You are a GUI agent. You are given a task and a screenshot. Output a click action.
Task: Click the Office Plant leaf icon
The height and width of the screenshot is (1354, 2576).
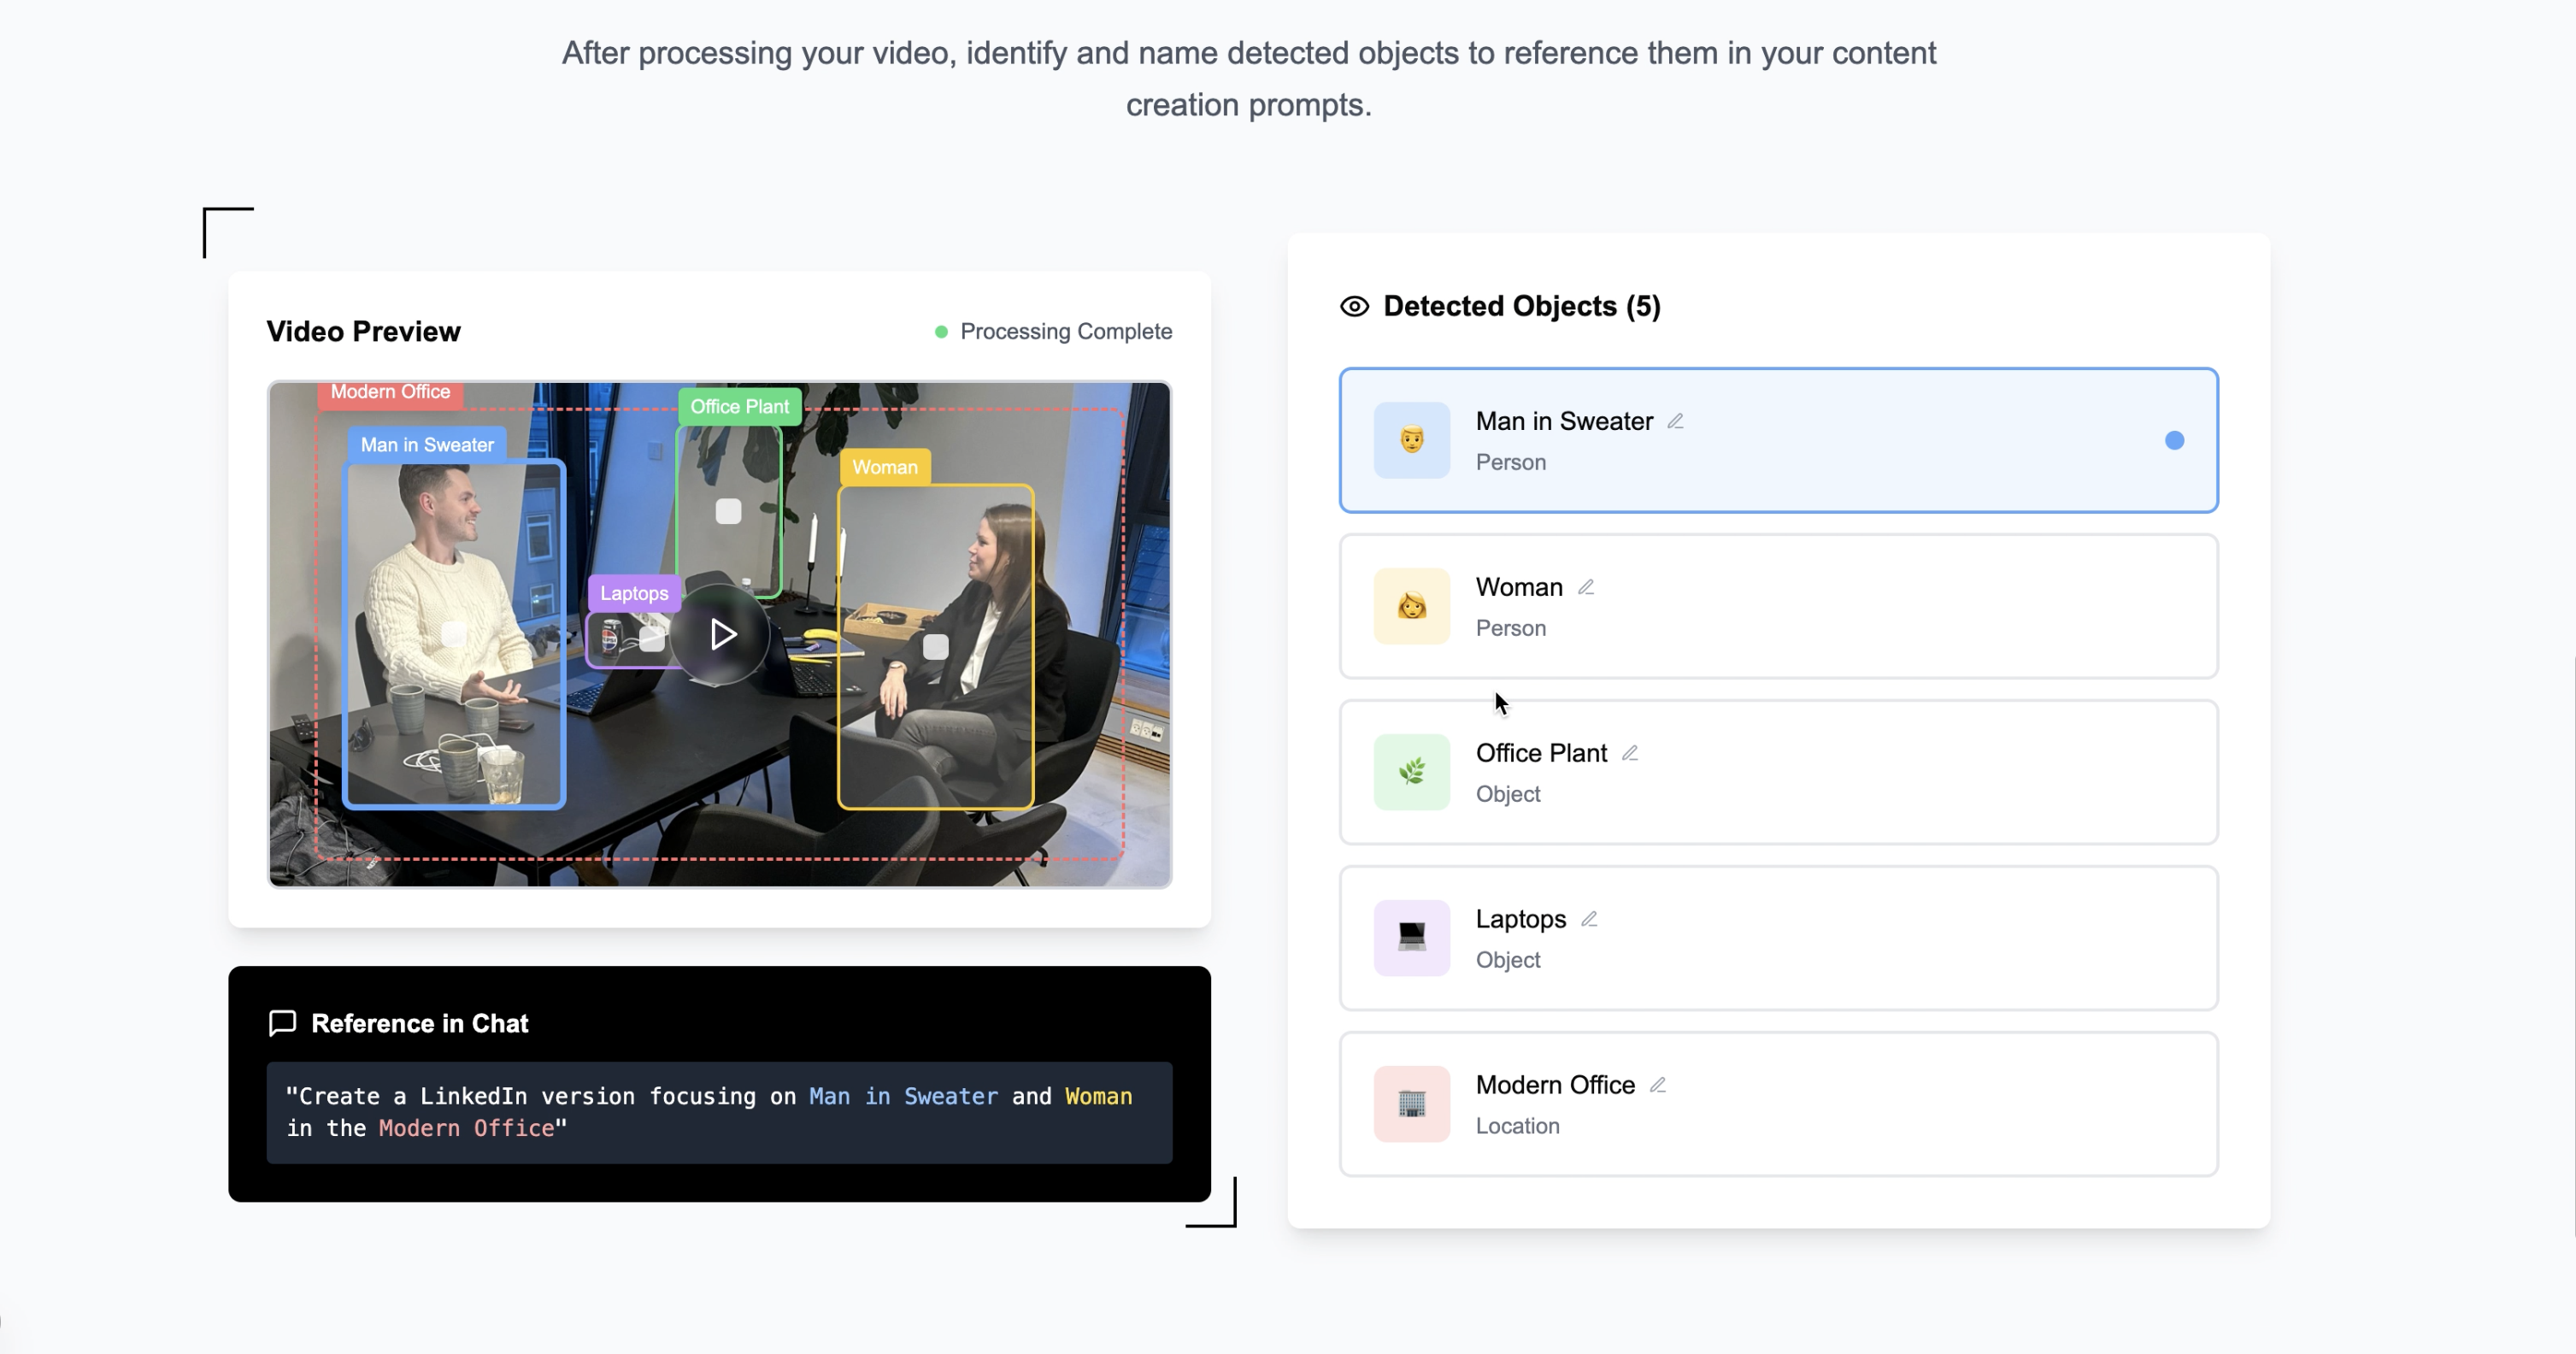pyautogui.click(x=1411, y=772)
